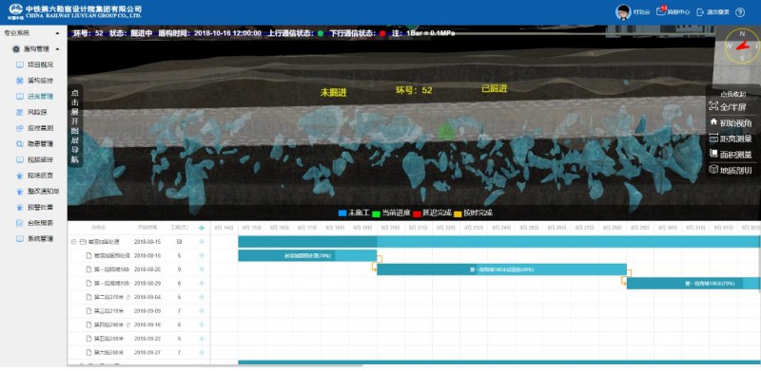Activate the 地质剖切 geology section tool

712,170
